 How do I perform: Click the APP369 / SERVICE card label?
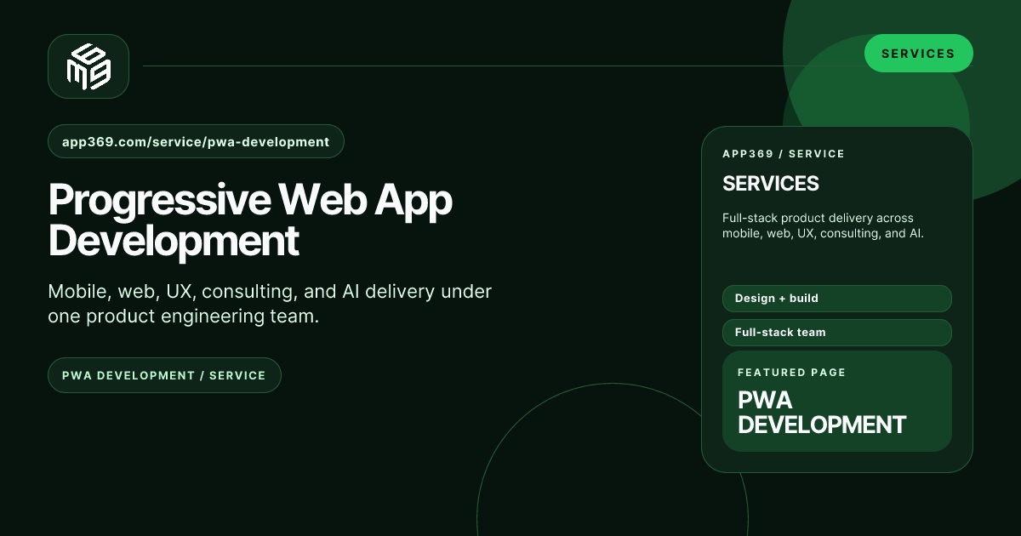pos(784,154)
